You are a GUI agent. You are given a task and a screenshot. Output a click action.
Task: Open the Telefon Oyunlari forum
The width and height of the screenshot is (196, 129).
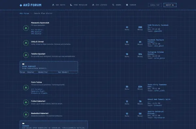tap(38, 54)
